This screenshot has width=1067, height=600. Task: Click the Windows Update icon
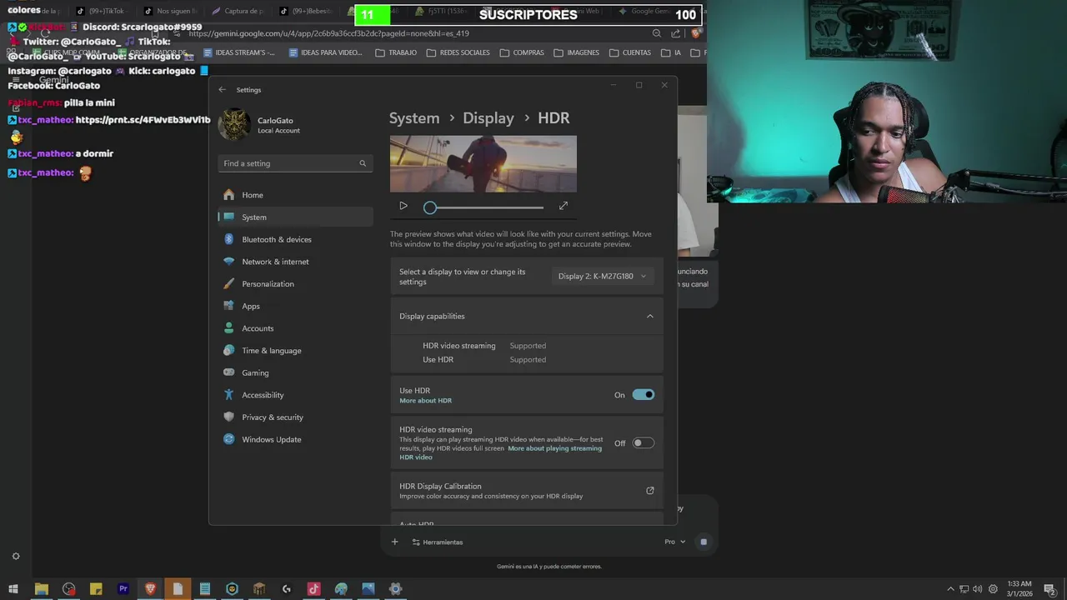(229, 439)
